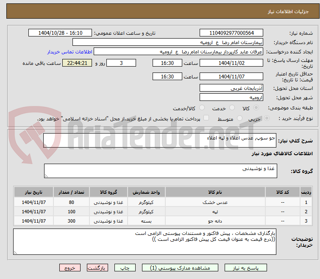Click the price validity date 1404/11/07
This screenshot has height=279, width=320.
coord(231,76)
